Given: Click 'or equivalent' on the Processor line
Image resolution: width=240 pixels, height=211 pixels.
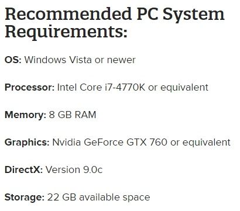Looking at the screenshot, I should tap(178, 88).
